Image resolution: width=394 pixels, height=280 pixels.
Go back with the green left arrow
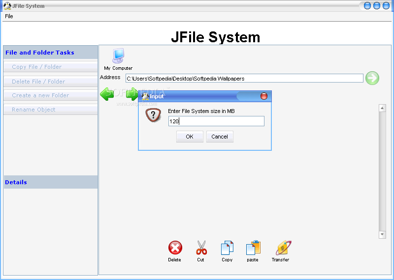tap(107, 94)
